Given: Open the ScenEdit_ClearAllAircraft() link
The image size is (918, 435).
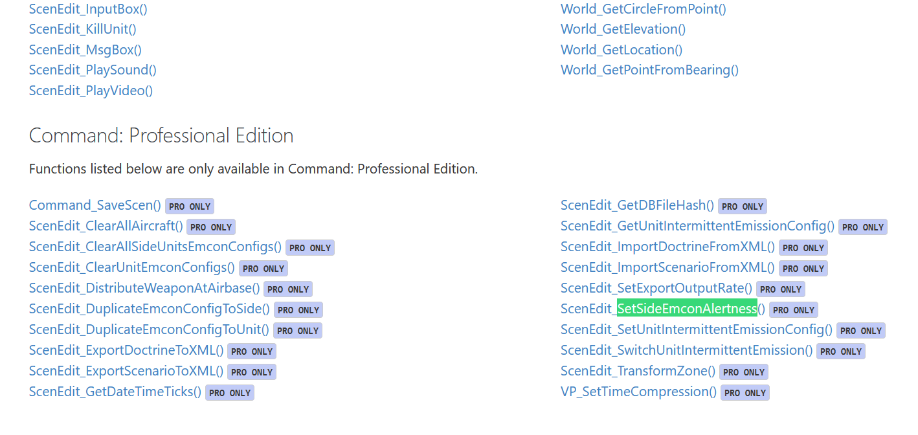Looking at the screenshot, I should tap(106, 226).
